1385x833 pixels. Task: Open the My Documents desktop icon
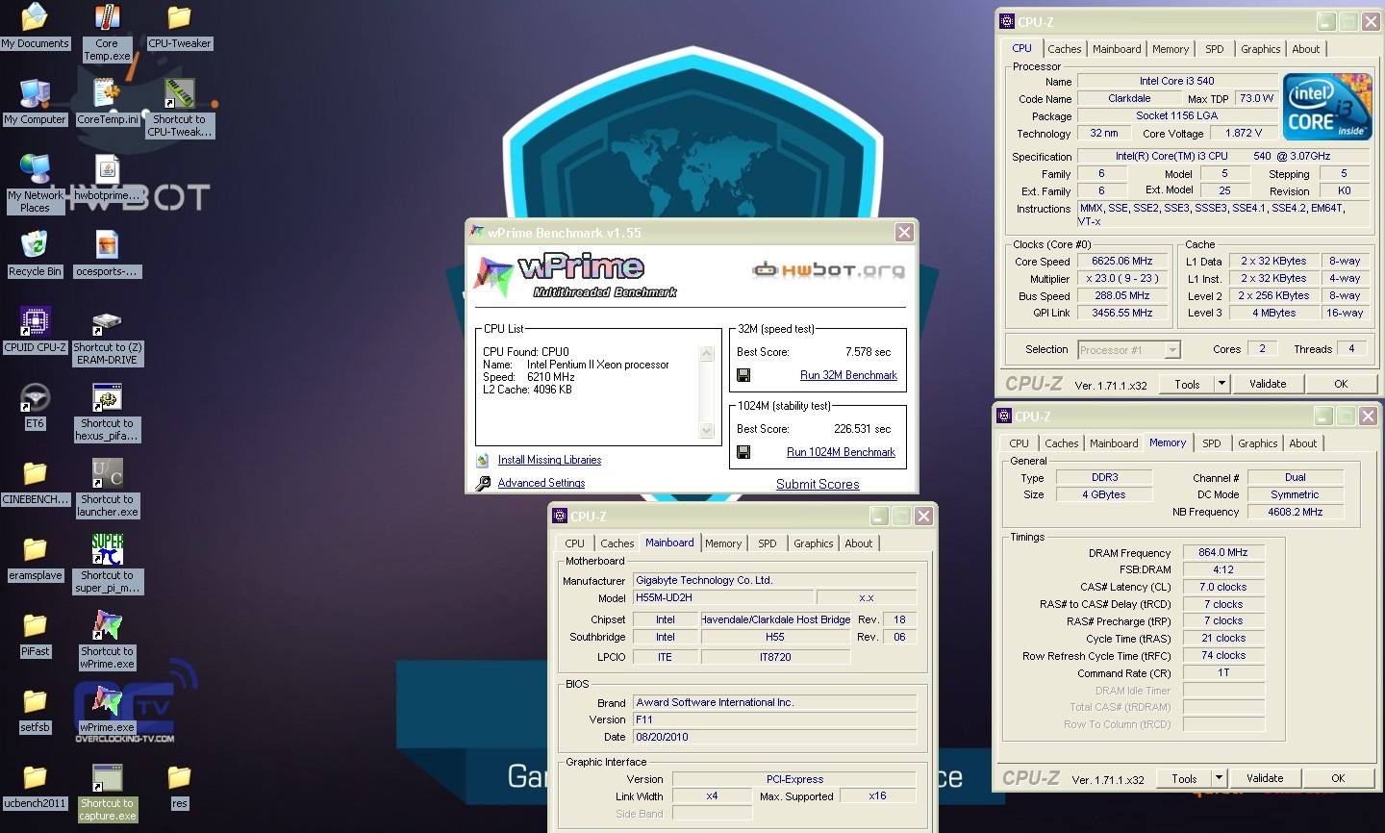[35, 26]
